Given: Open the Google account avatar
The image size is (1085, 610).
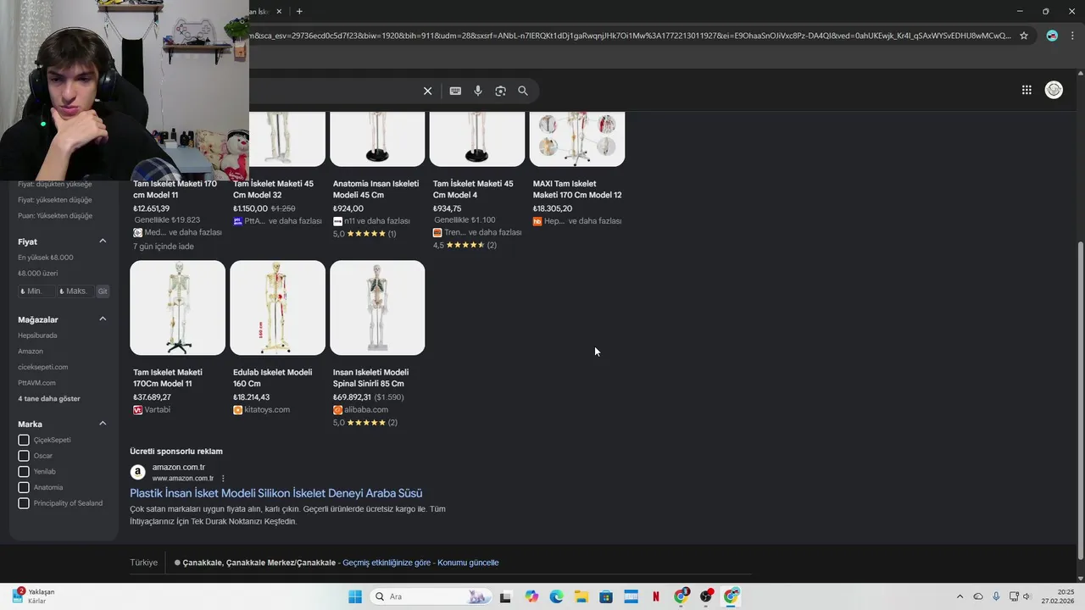Looking at the screenshot, I should pos(1054,90).
